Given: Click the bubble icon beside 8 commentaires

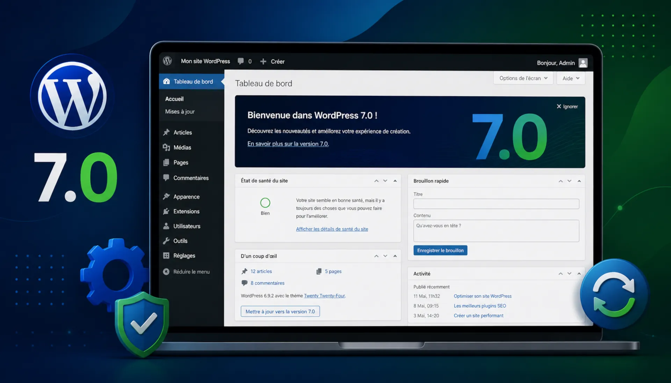Looking at the screenshot, I should coord(244,283).
